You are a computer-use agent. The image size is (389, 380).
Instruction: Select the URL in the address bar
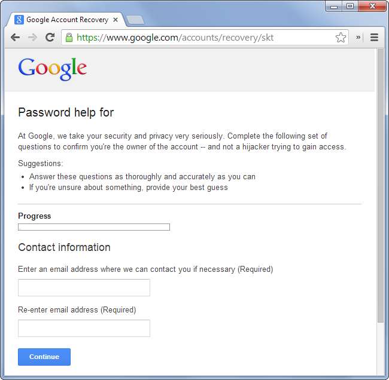203,37
